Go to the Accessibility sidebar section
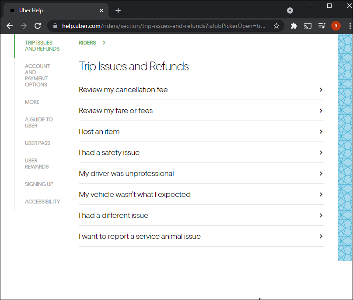This screenshot has height=300, width=353. 42,202
